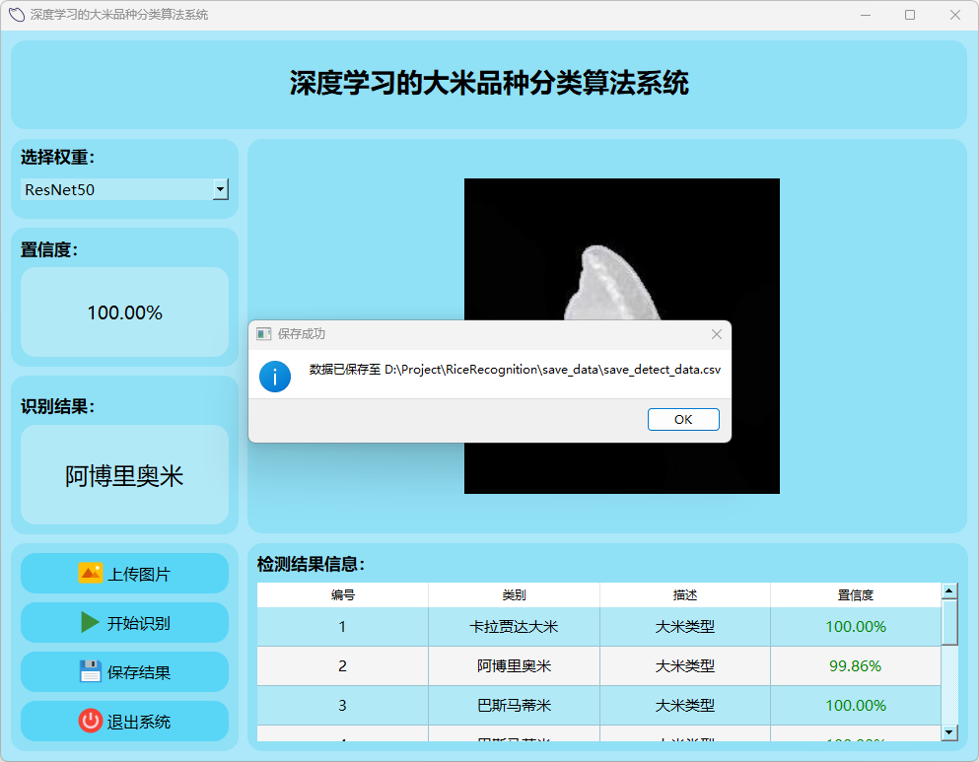Click the 类别 column header
The height and width of the screenshot is (762, 979).
[514, 595]
